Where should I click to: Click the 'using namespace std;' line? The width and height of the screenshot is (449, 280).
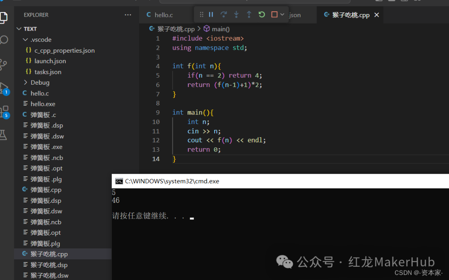210,48
